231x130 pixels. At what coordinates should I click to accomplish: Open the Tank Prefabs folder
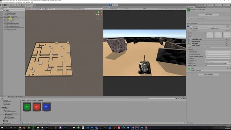[x=10, y=117]
